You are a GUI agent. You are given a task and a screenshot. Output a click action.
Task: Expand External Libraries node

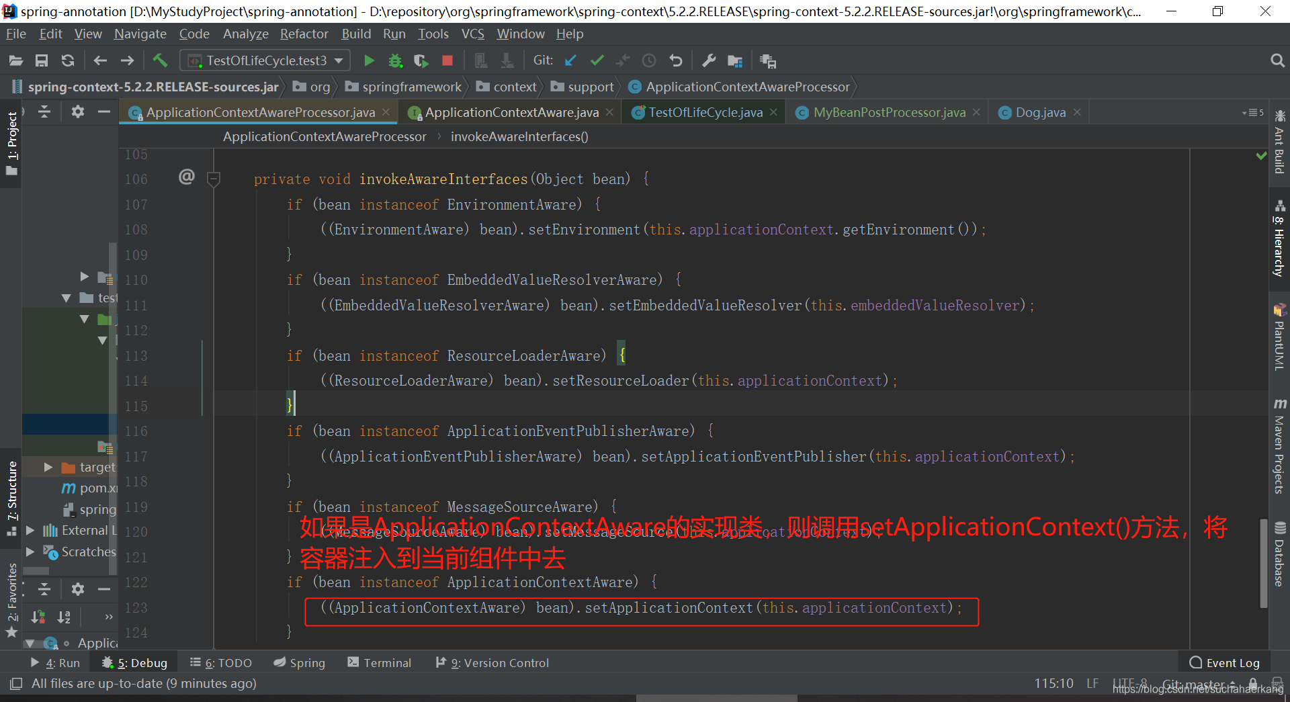pyautogui.click(x=30, y=530)
